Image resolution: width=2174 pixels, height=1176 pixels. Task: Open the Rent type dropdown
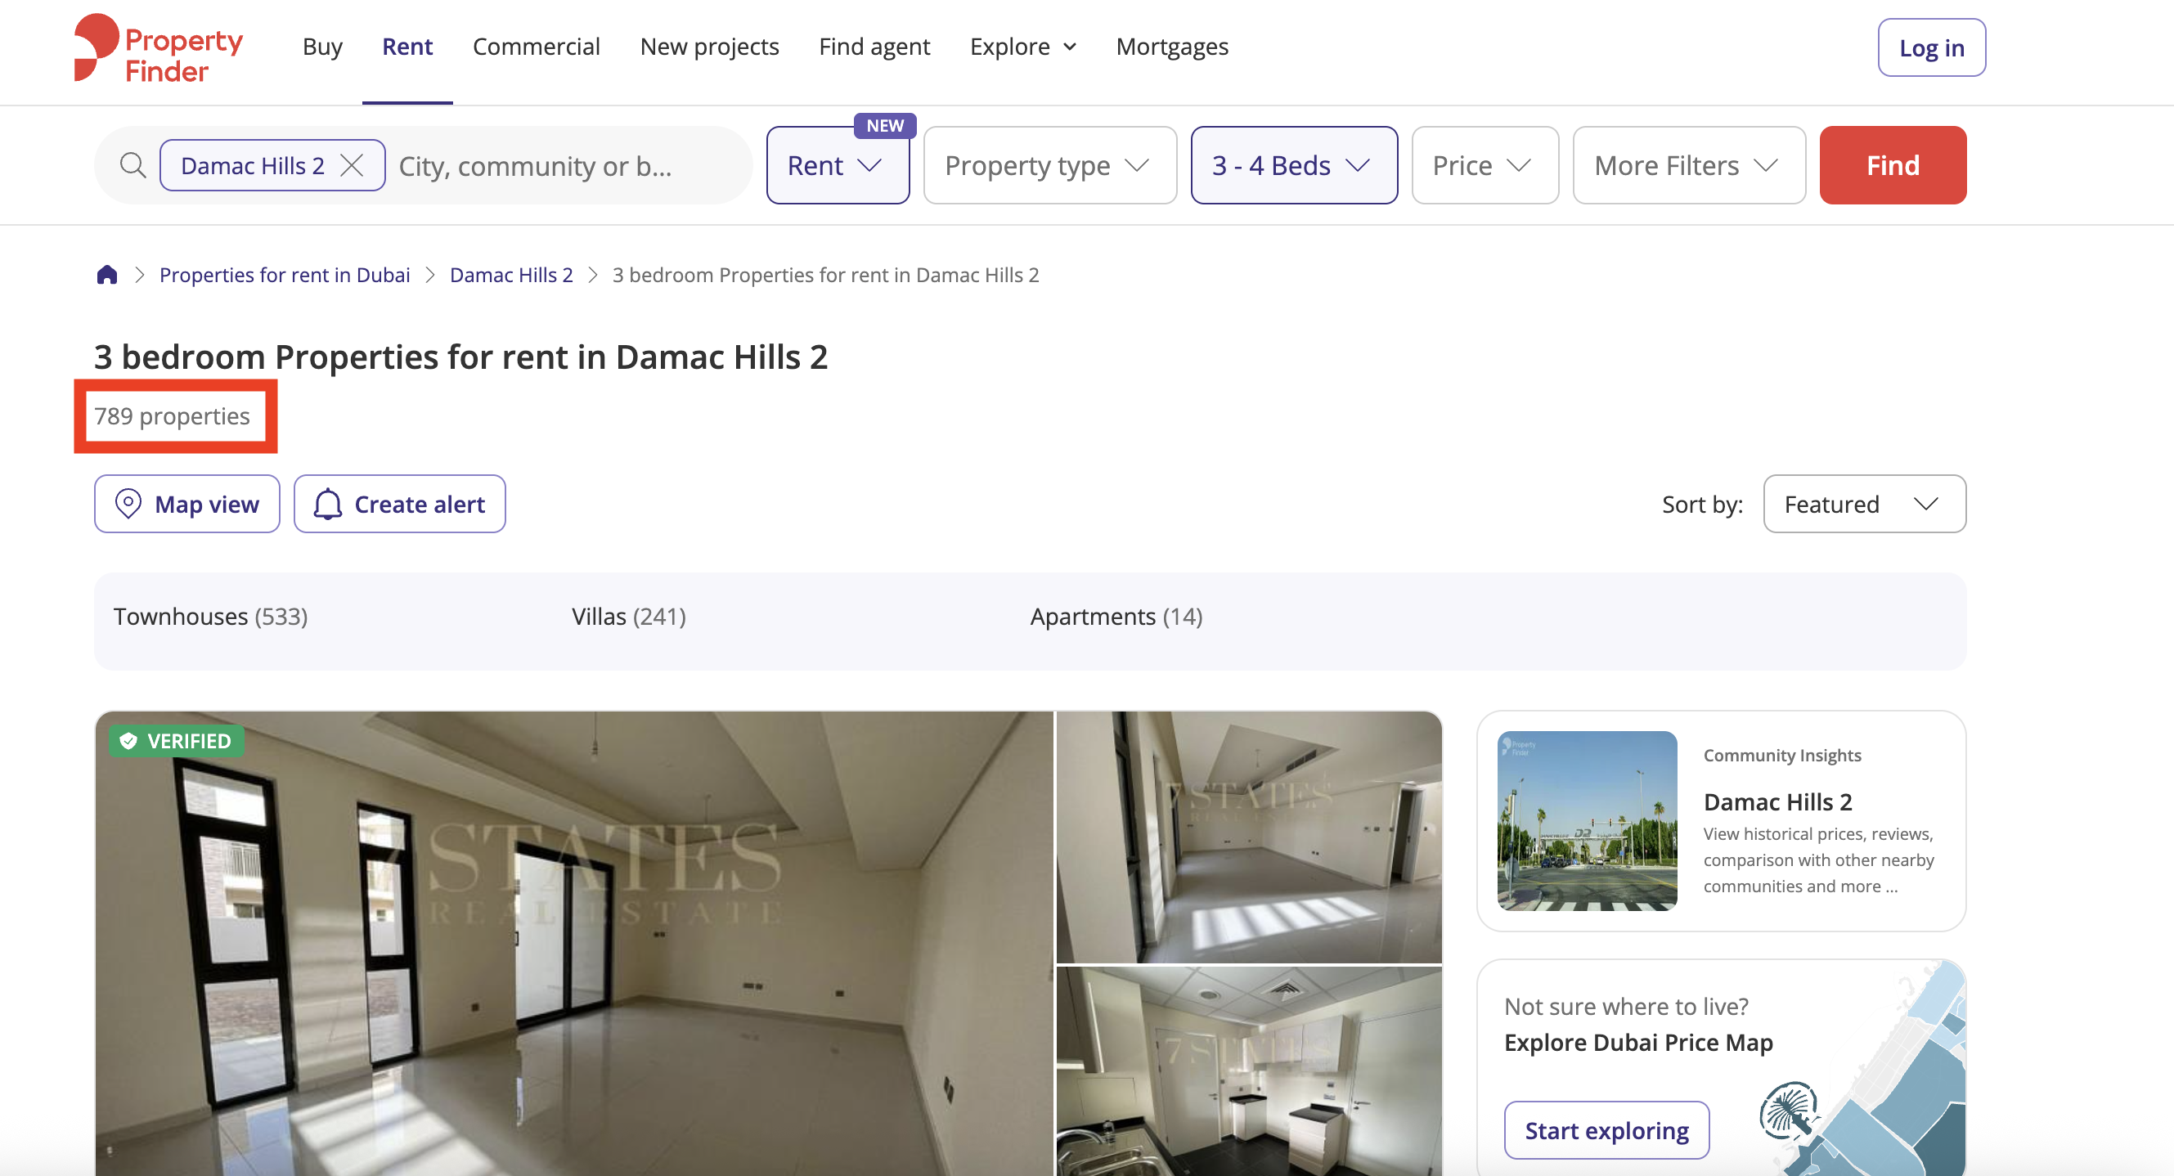pos(838,165)
